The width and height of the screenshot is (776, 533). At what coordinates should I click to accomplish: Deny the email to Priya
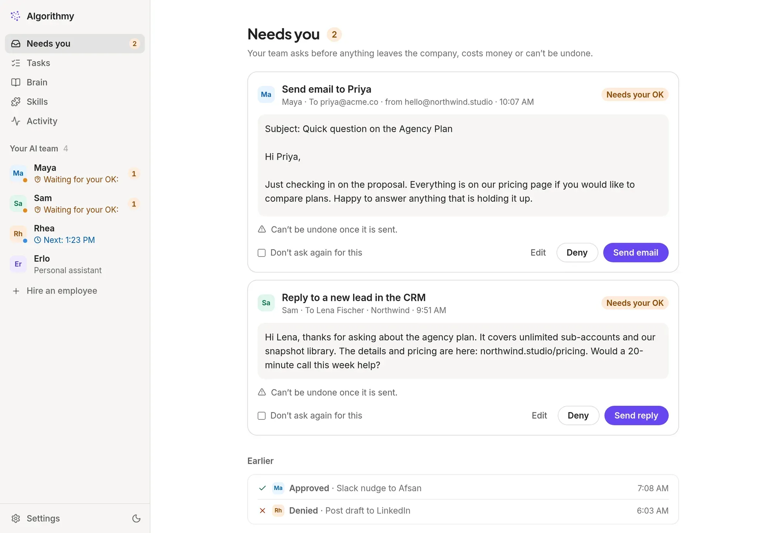pos(577,253)
